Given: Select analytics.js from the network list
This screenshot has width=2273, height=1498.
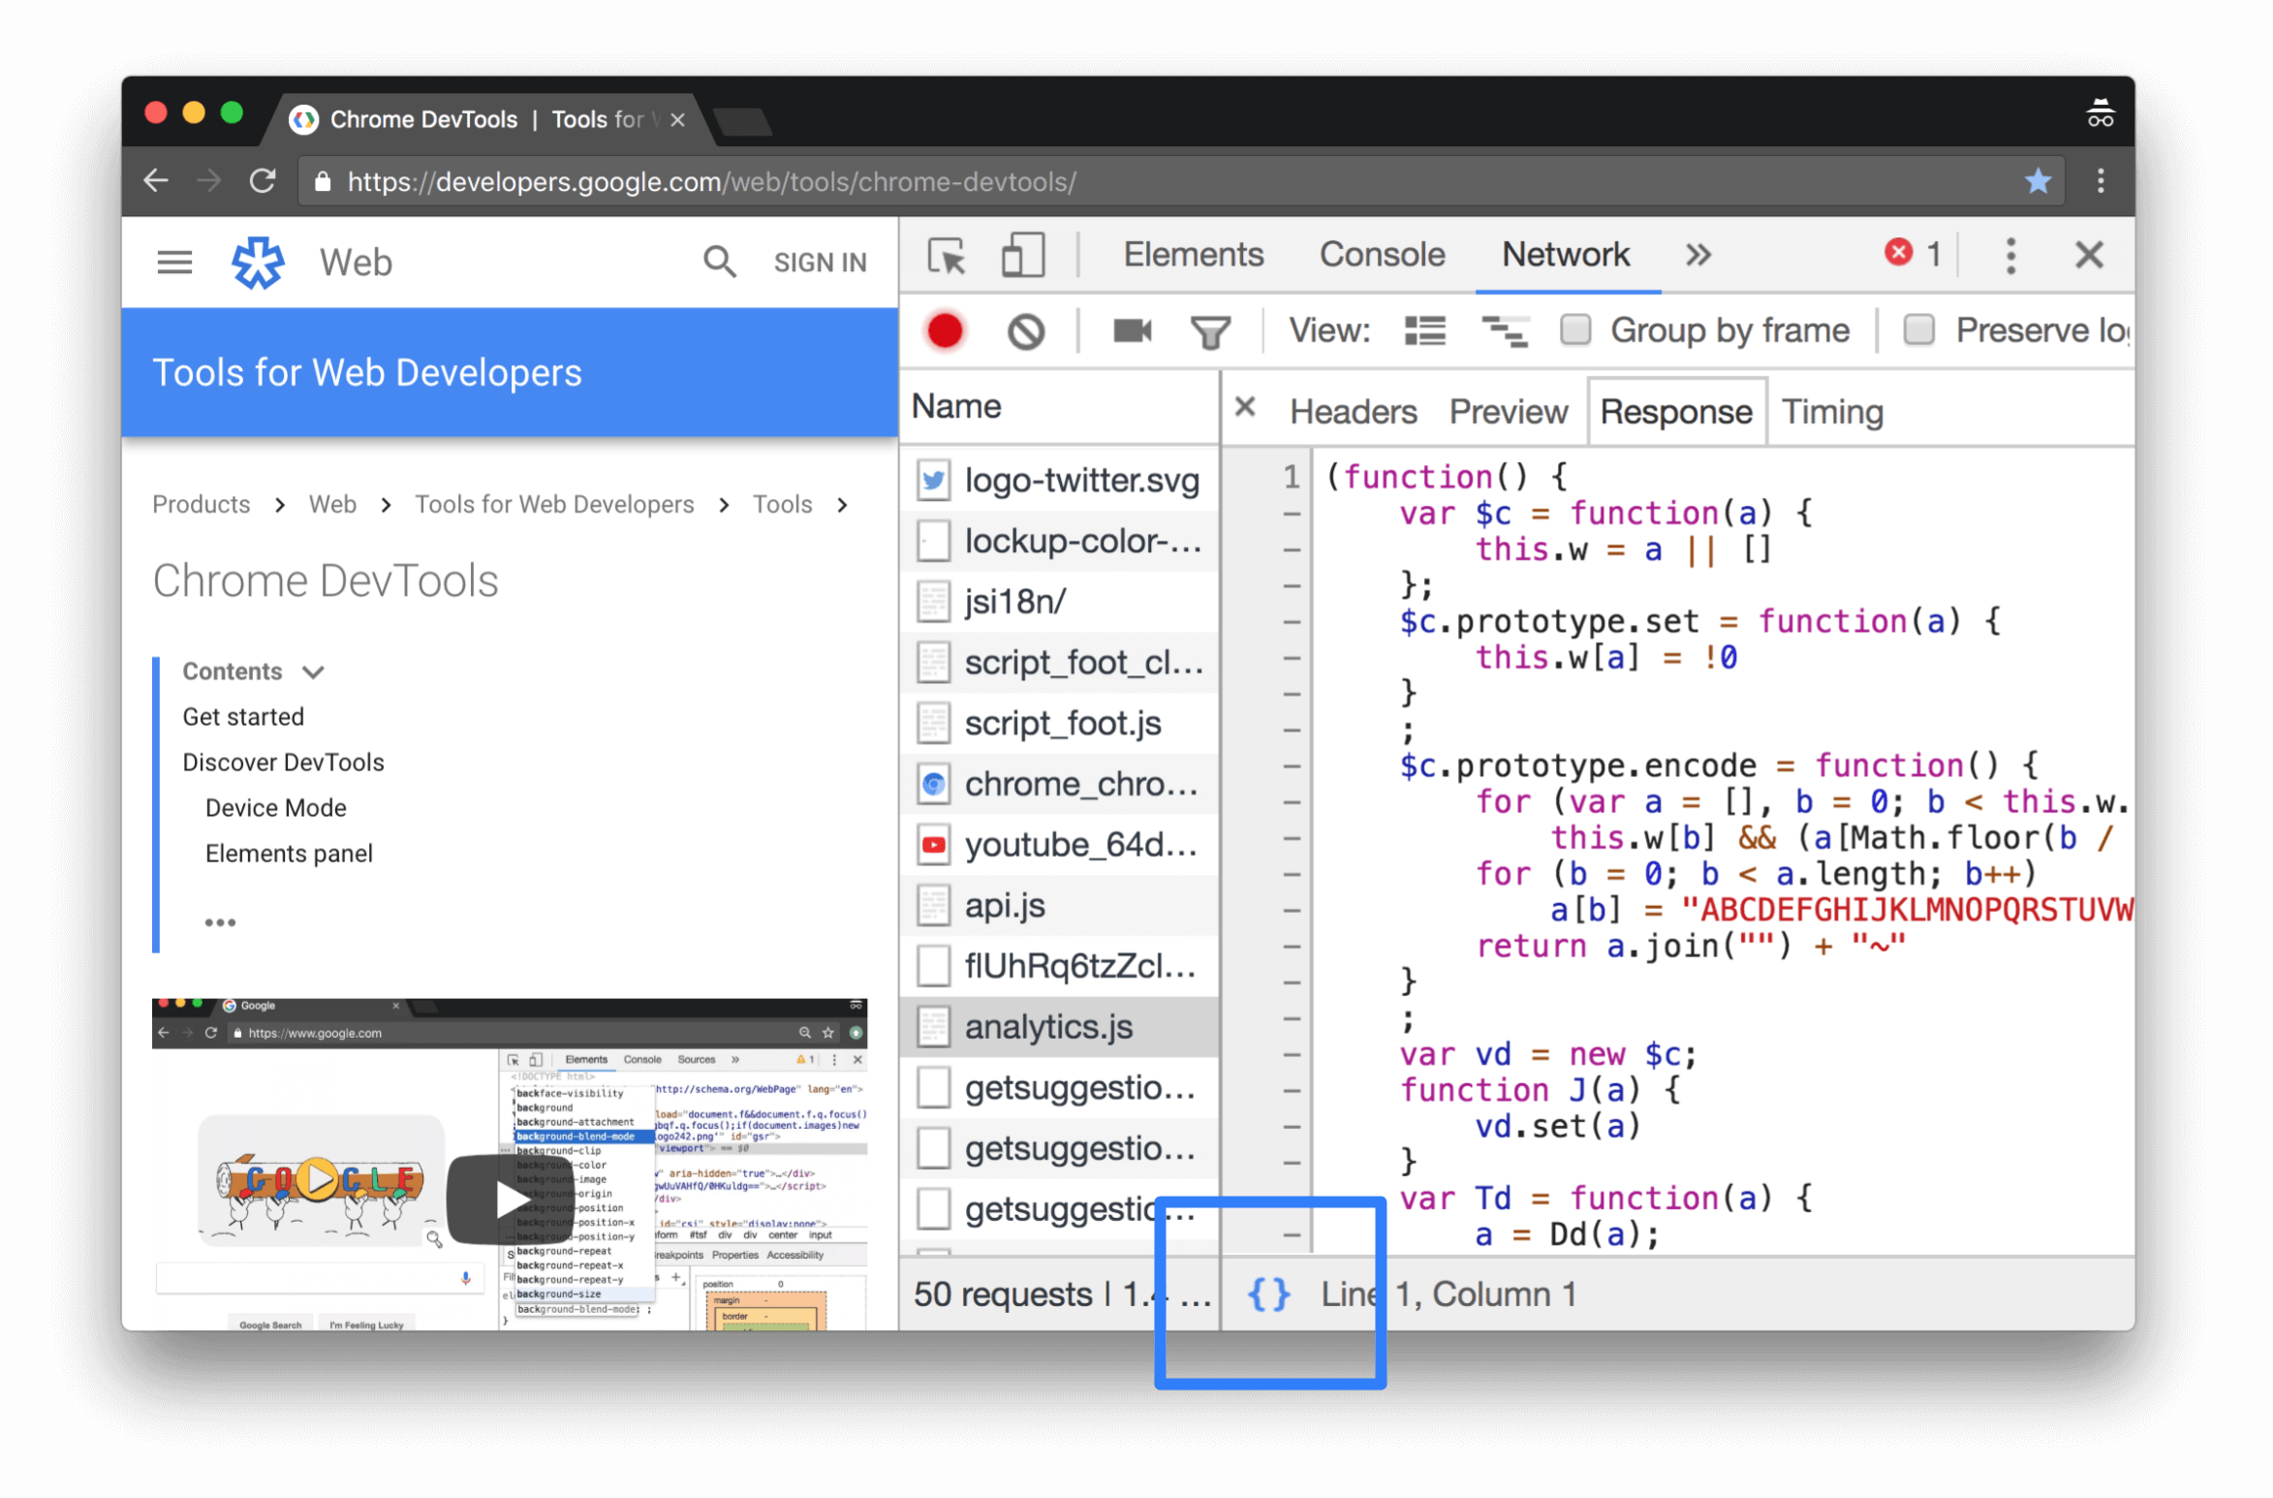Looking at the screenshot, I should pyautogui.click(x=1044, y=1026).
